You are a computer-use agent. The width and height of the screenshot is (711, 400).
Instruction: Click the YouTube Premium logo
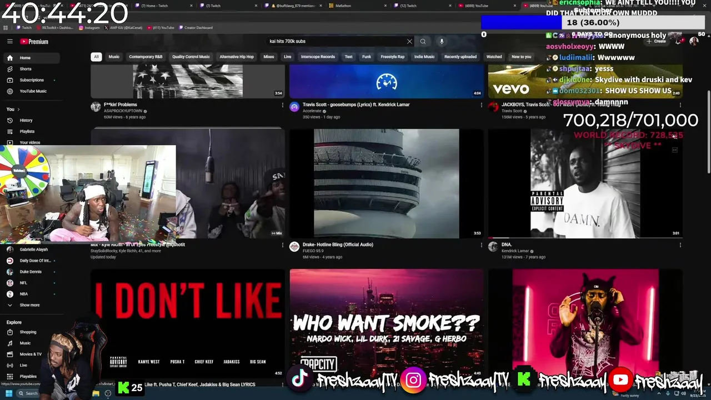[x=34, y=42]
